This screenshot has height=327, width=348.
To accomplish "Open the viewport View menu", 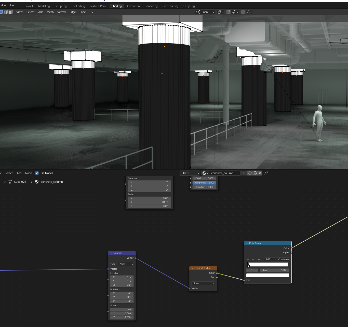I will coord(19,12).
